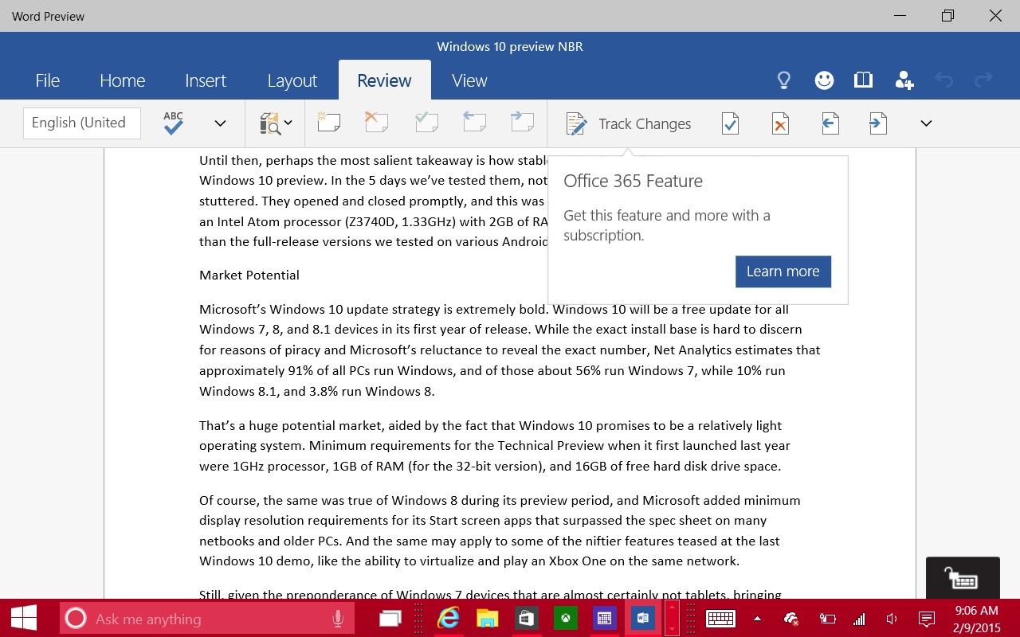Navigate to the previous comment

[x=474, y=123]
